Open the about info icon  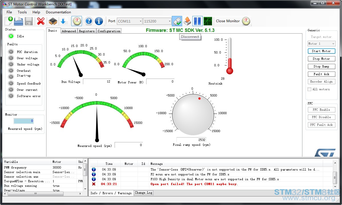pyautogui.click(x=99, y=21)
